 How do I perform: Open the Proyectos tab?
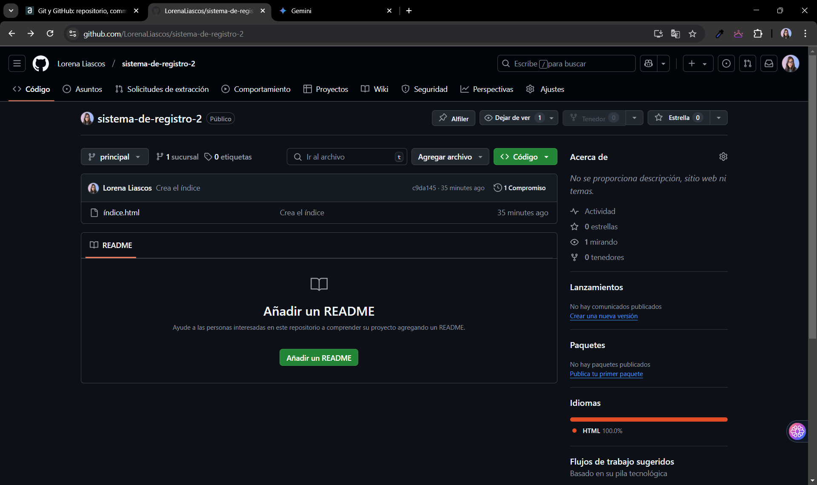click(x=326, y=89)
